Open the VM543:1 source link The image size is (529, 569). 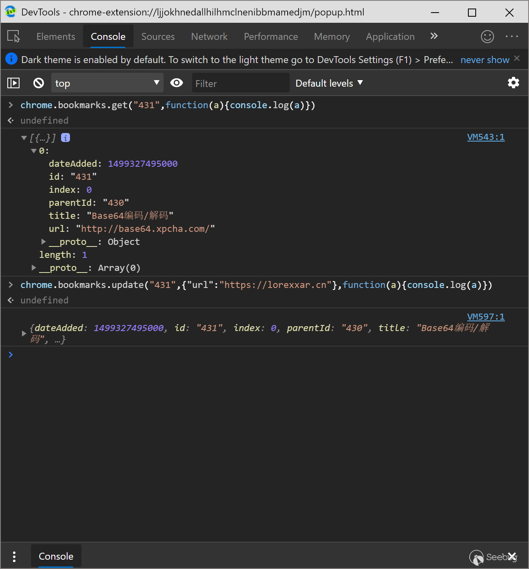tap(485, 137)
